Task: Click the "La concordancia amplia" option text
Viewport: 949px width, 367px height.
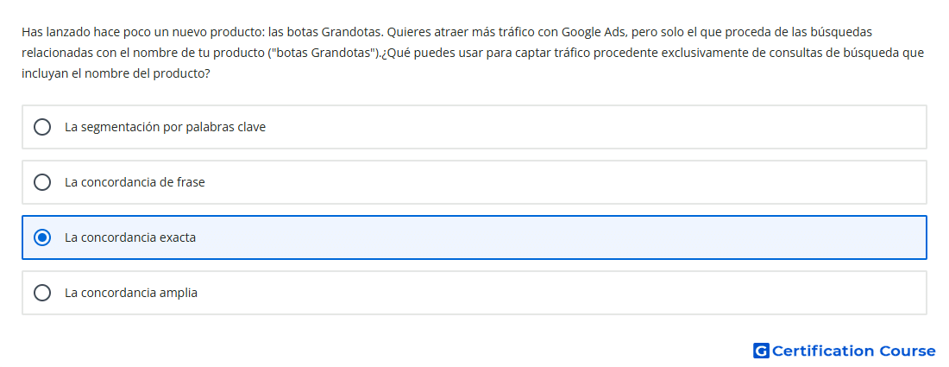Action: click(x=131, y=293)
